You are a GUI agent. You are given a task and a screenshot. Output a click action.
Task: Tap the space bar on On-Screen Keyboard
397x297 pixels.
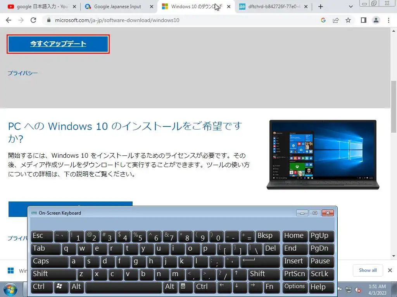[124, 287]
